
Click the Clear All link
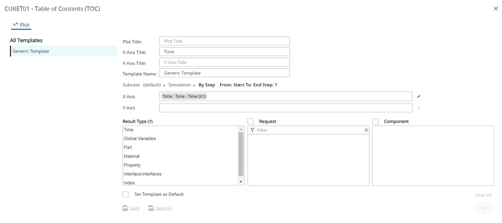(x=482, y=195)
